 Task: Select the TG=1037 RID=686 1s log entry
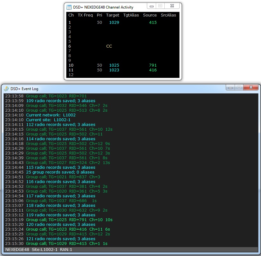click(51, 201)
